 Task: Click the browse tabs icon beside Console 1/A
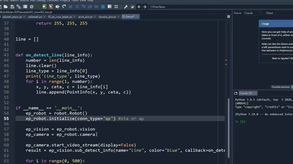pos(236,93)
